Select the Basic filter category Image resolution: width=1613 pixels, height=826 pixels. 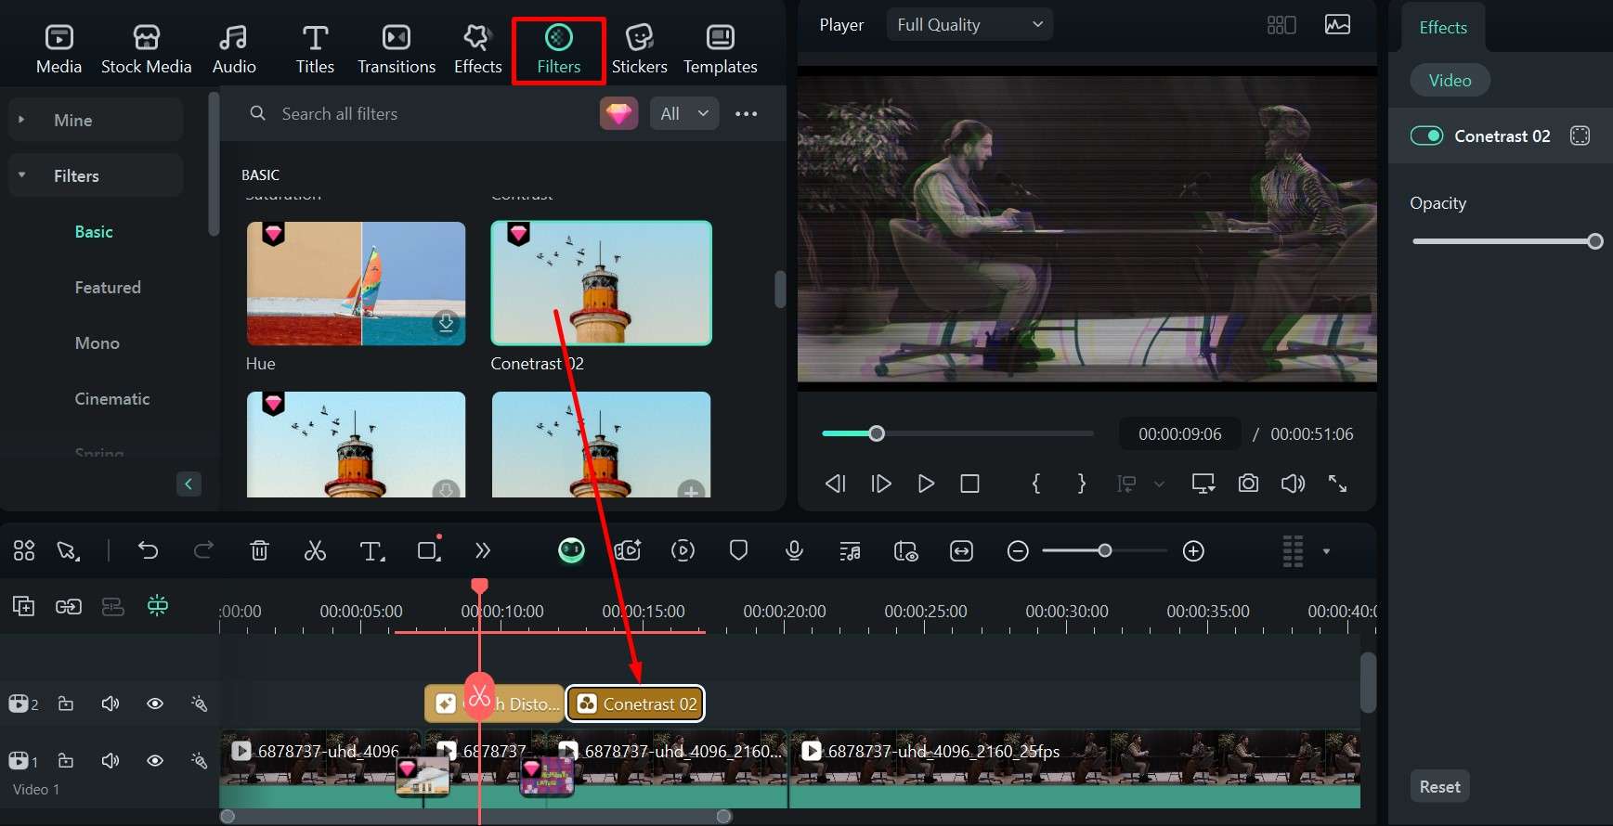coord(94,232)
